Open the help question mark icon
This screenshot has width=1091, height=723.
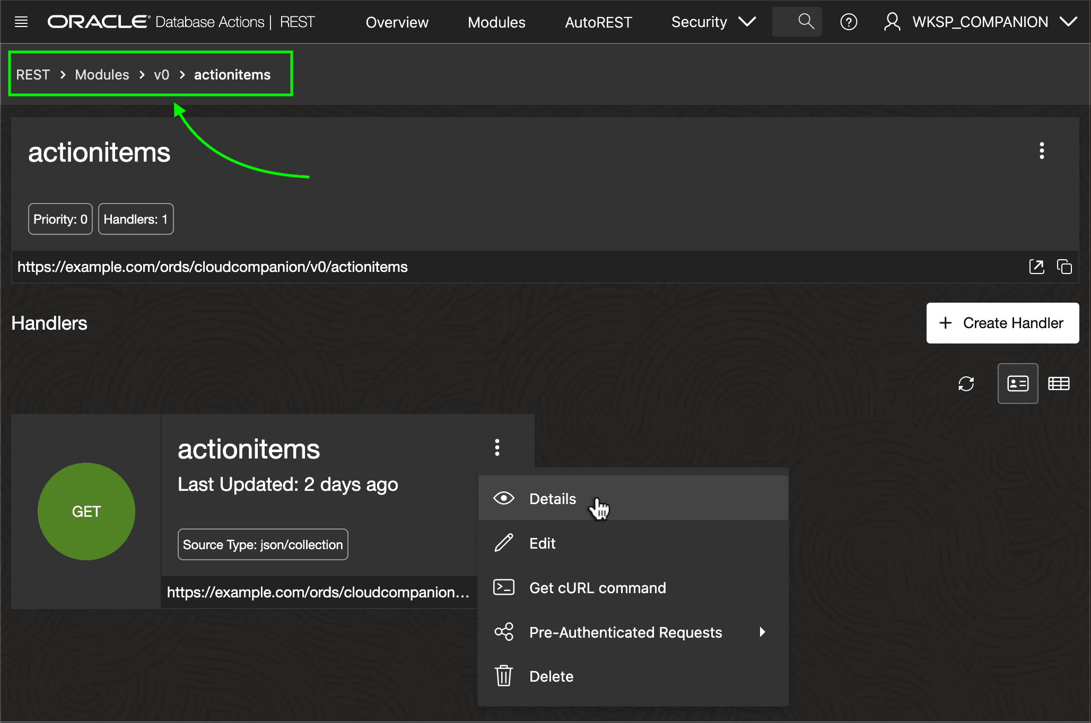[849, 22]
